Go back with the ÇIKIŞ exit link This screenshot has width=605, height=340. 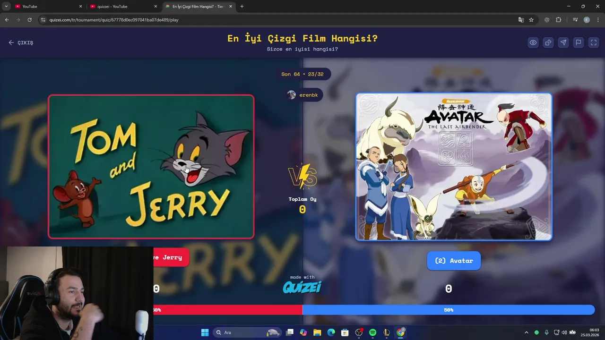[21, 42]
